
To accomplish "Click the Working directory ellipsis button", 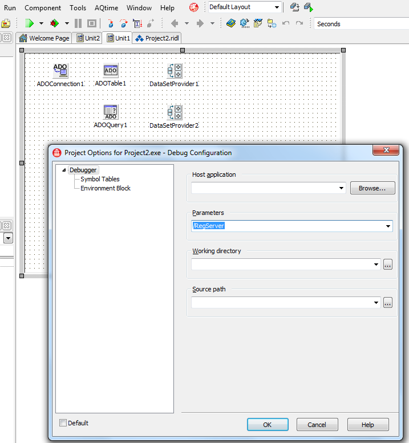I will [x=388, y=265].
